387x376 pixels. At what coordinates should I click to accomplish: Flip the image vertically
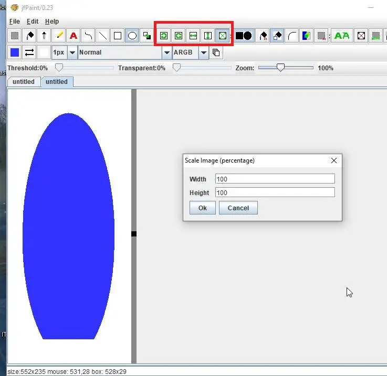click(208, 36)
